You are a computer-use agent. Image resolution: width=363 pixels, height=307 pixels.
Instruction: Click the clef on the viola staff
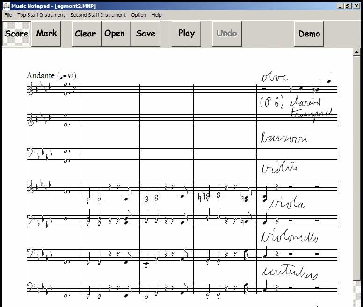(x=30, y=219)
